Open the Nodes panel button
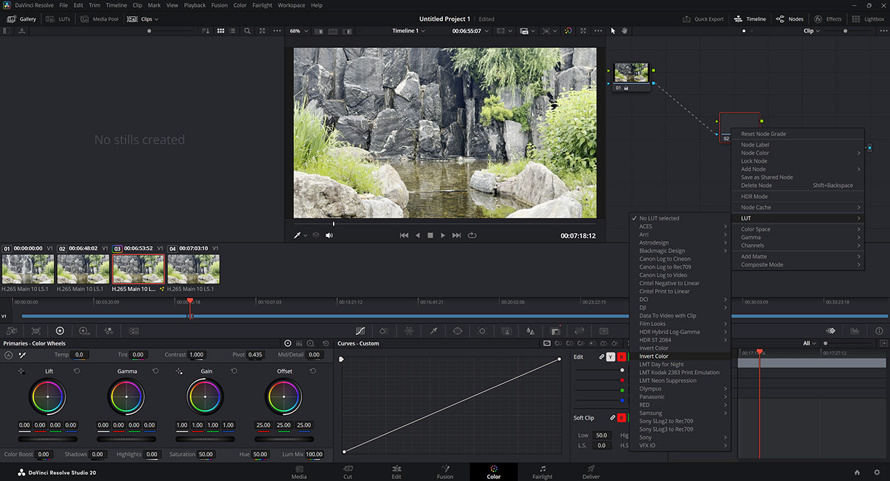Image resolution: width=890 pixels, height=481 pixels. (x=790, y=19)
